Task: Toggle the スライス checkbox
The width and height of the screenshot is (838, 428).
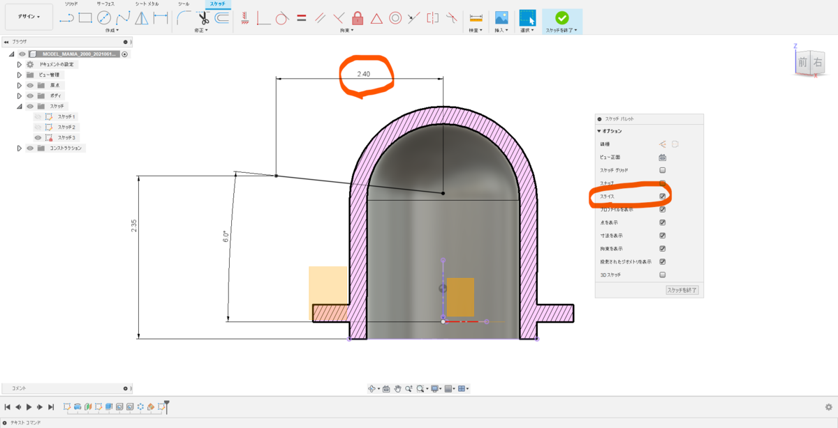Action: coord(662,197)
